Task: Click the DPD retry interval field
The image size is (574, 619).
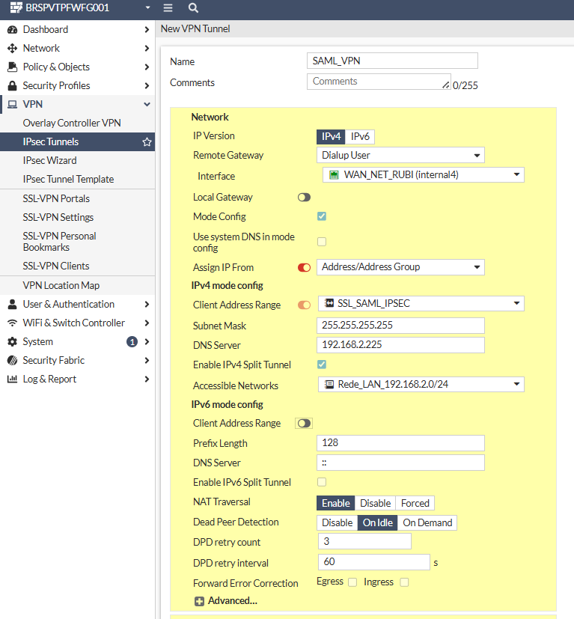Action: point(373,562)
